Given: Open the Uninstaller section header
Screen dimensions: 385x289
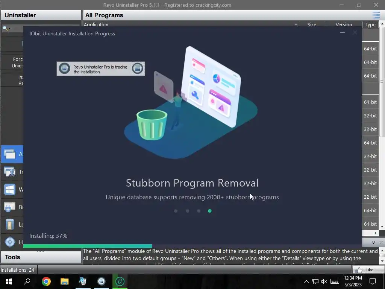Looking at the screenshot, I should pos(41,15).
